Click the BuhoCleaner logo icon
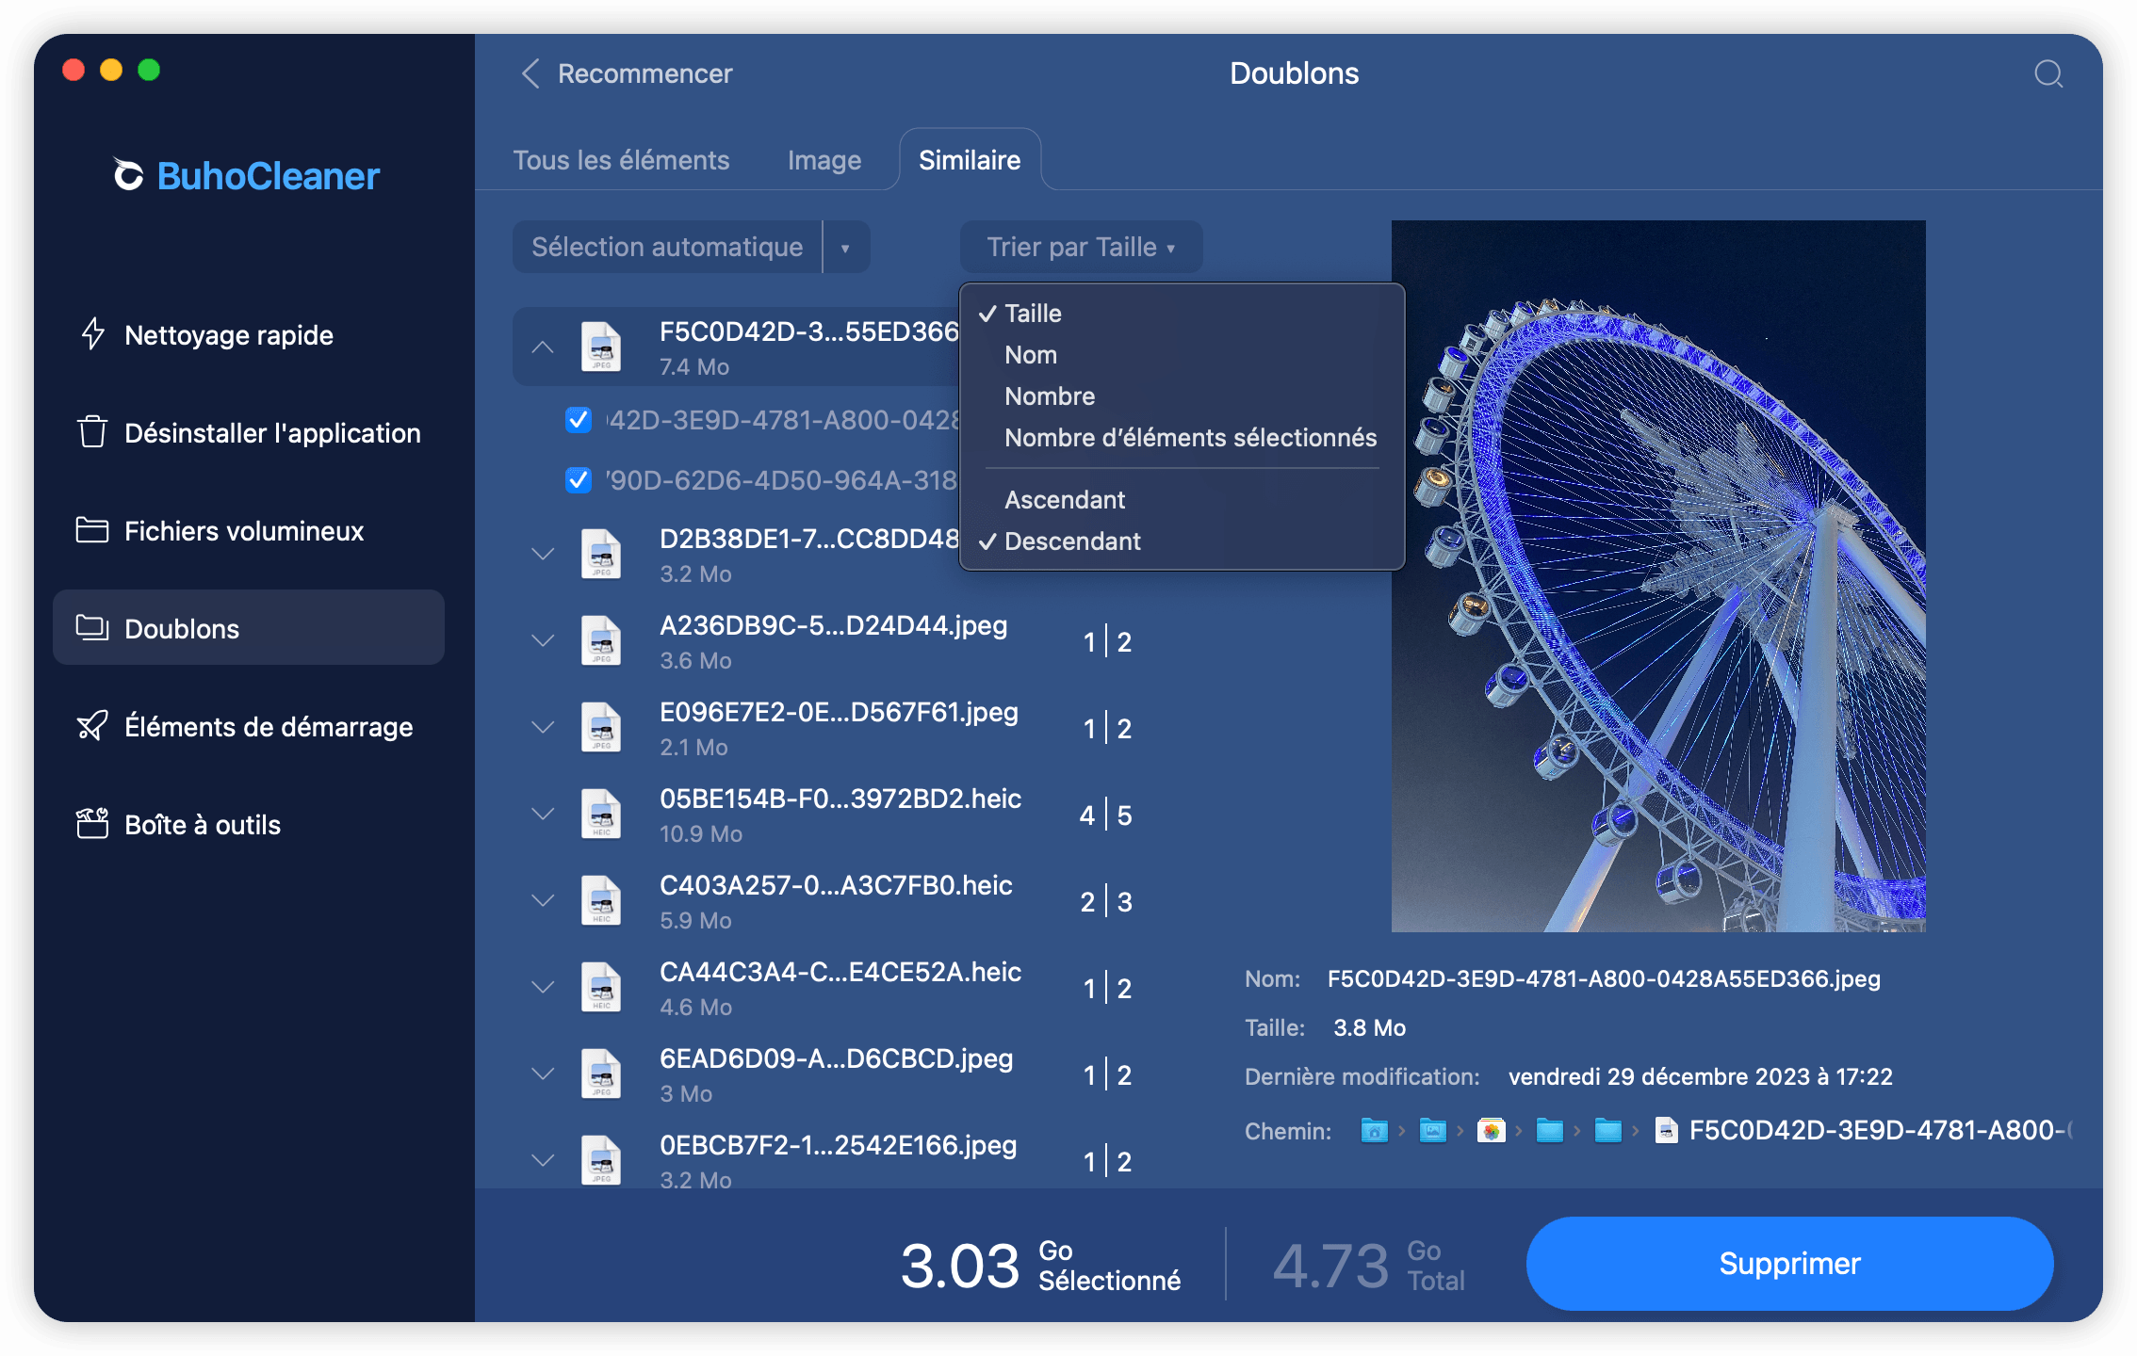This screenshot has width=2137, height=1356. [x=128, y=175]
